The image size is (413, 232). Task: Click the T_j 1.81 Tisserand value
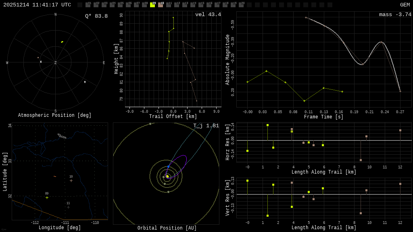(206, 126)
